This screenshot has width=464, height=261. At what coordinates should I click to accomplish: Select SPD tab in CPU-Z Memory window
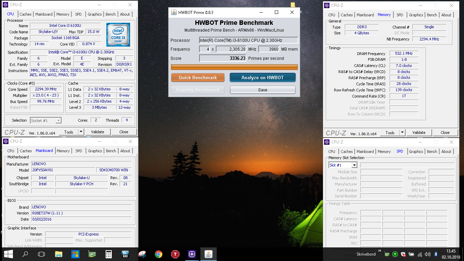(400, 15)
